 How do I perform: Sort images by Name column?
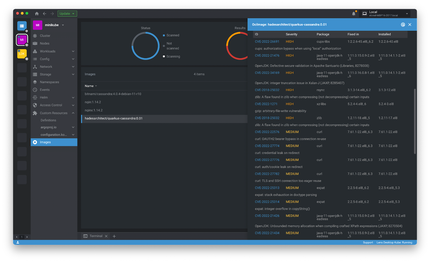click(x=89, y=86)
